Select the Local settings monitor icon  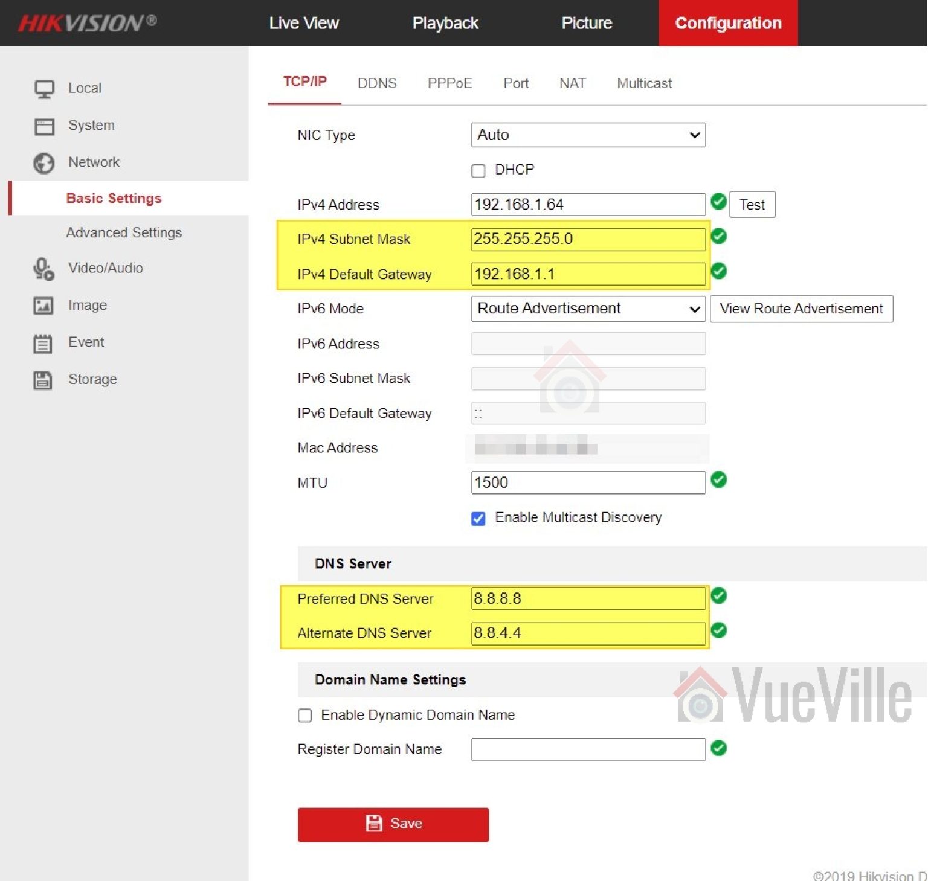(x=43, y=88)
